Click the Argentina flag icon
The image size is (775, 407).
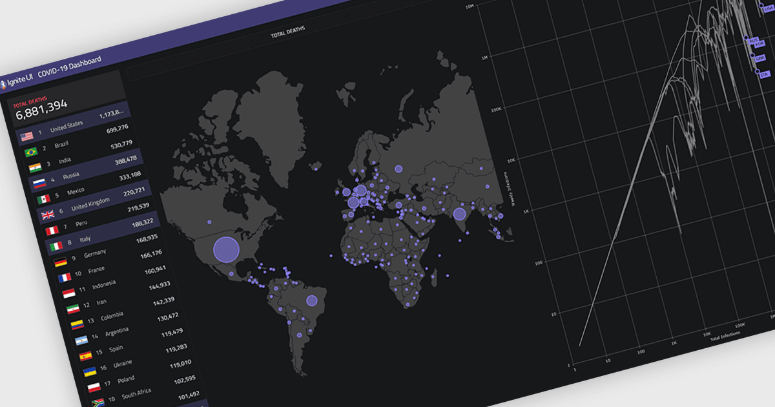[x=80, y=340]
